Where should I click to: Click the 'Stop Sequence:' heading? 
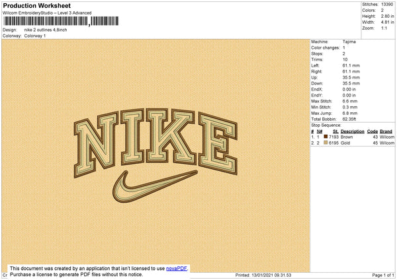tap(326, 125)
